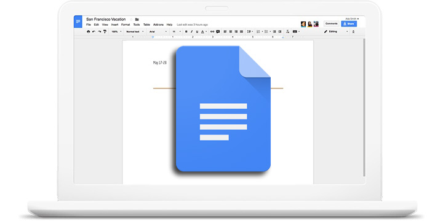443x221 pixels.
Task: Open the Ada Smith account dropdown
Action: 352,18
